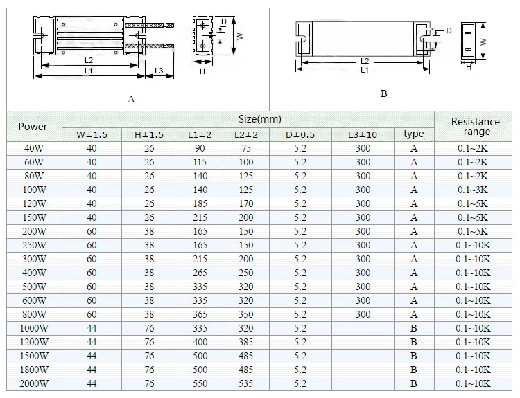Click the '120W' power cell
The height and width of the screenshot is (398, 520).
point(34,204)
